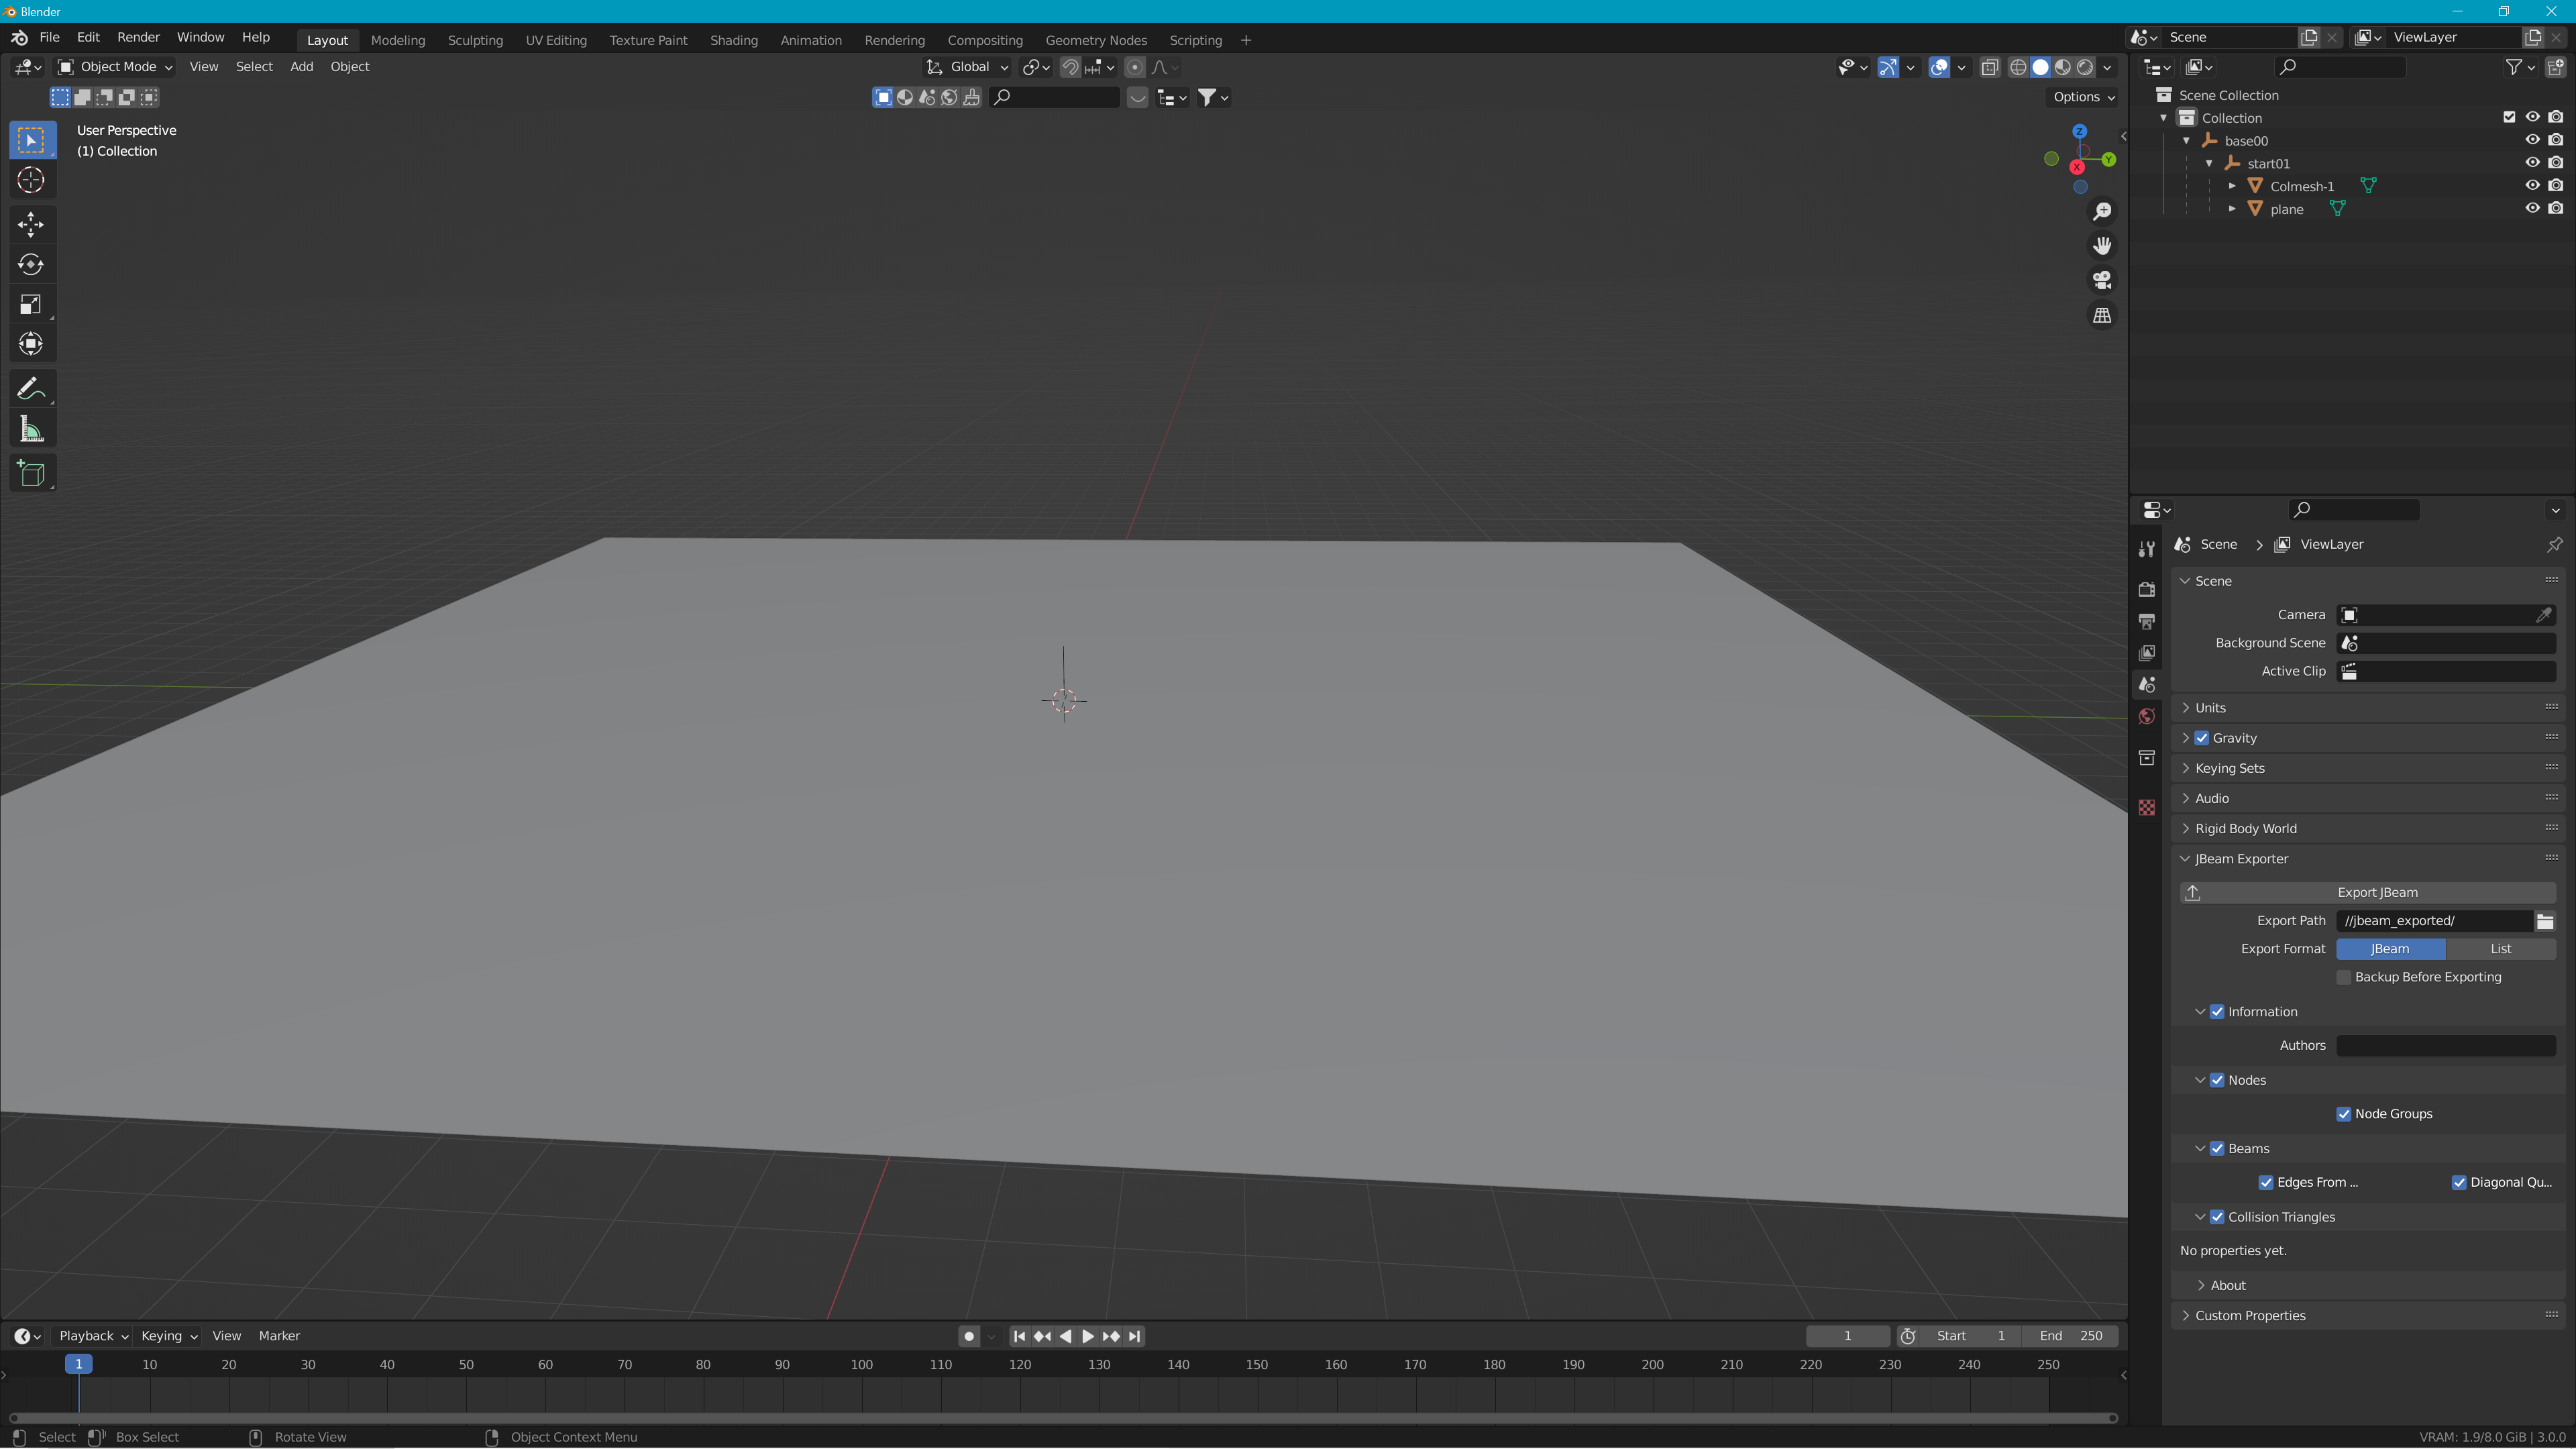Select the Annotate tool

[x=31, y=389]
